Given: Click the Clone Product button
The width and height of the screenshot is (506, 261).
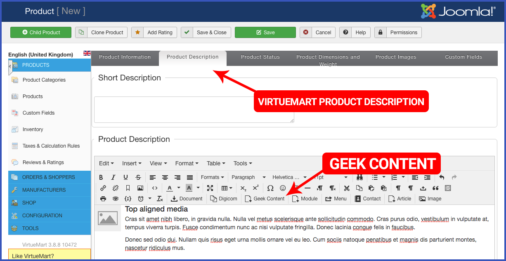Looking at the screenshot, I should [101, 33].
